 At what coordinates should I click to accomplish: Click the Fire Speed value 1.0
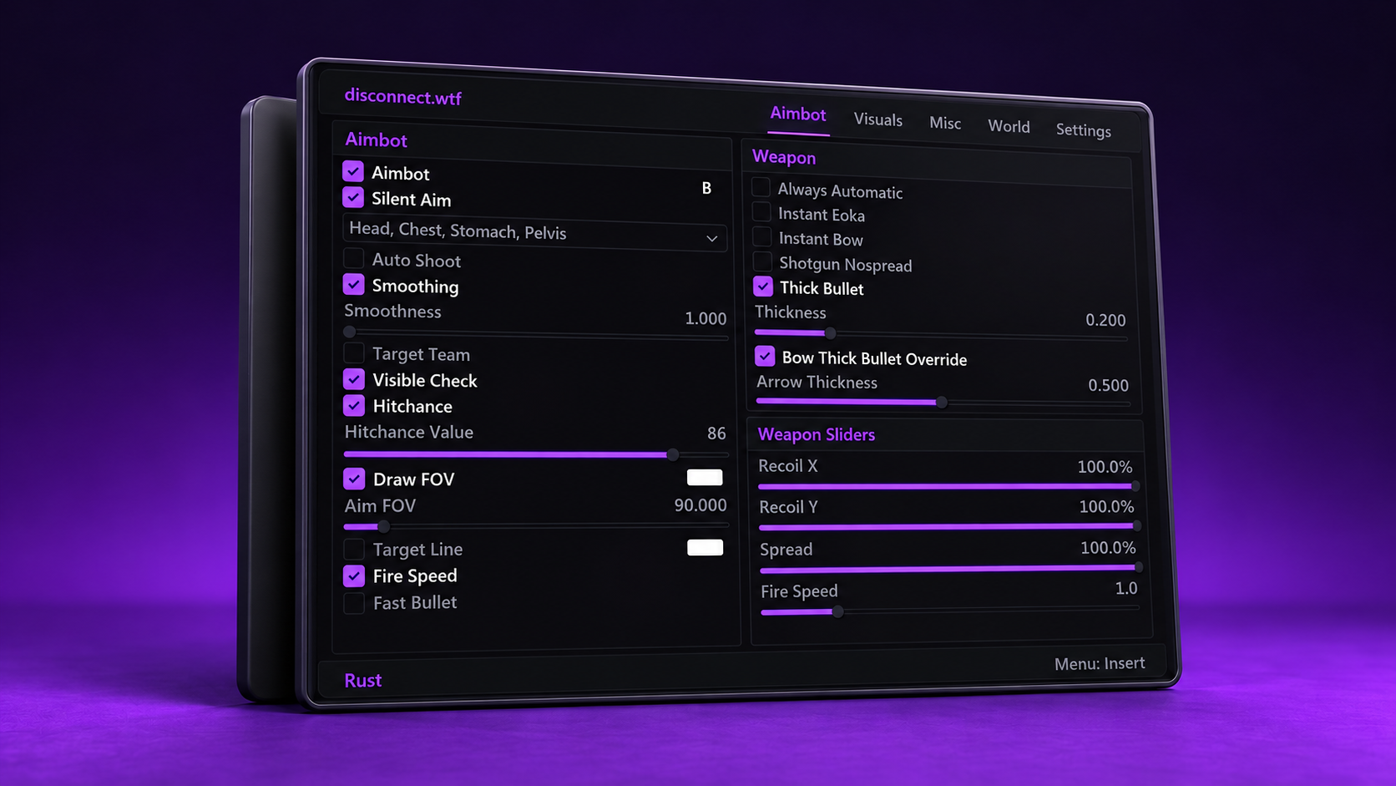[1126, 588]
